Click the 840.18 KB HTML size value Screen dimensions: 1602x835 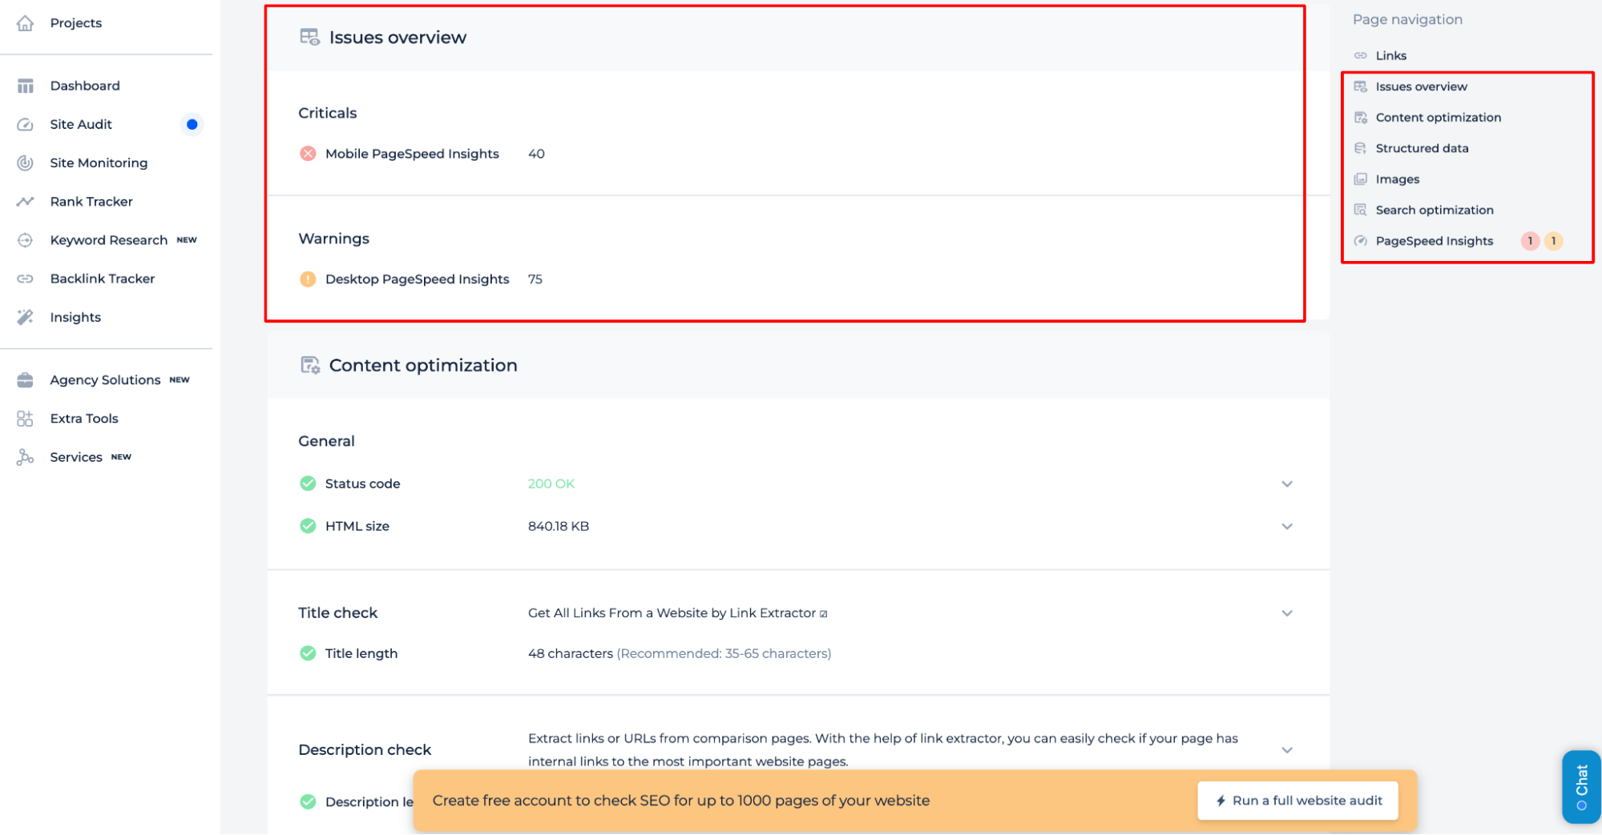[559, 526]
